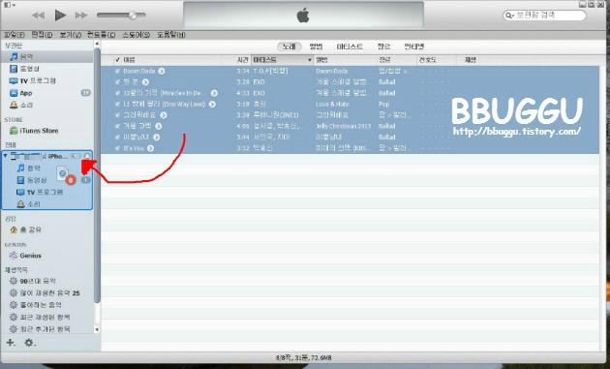Open the 스토어(S) menu
The image size is (610, 369).
137,35
